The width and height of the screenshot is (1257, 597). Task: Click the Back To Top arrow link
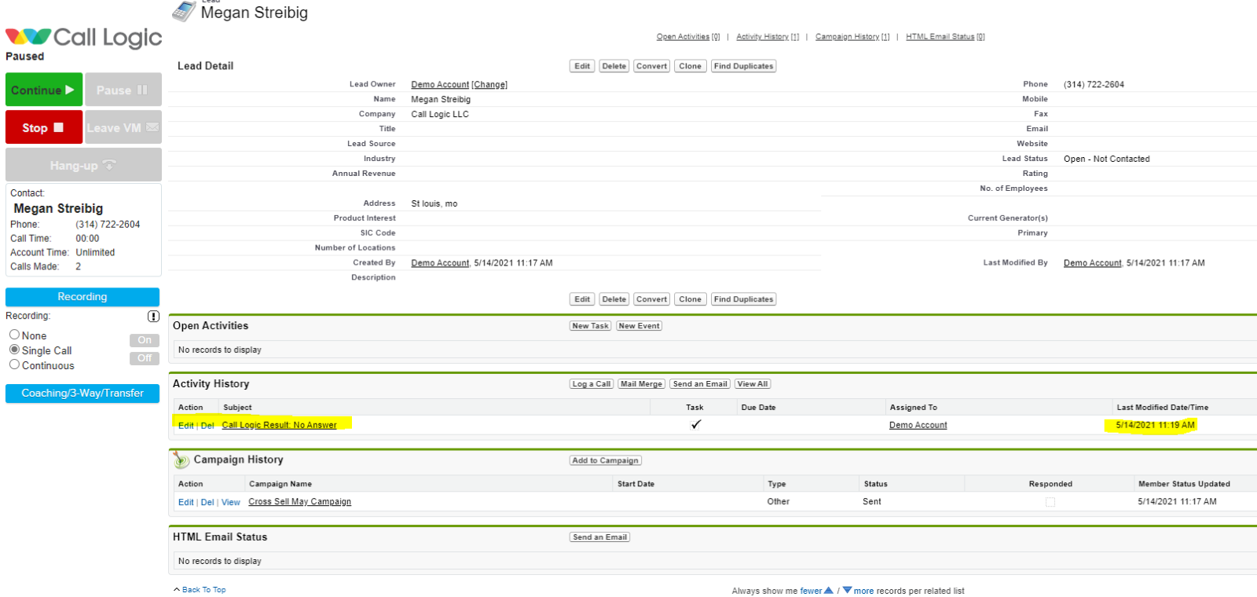coord(200,589)
